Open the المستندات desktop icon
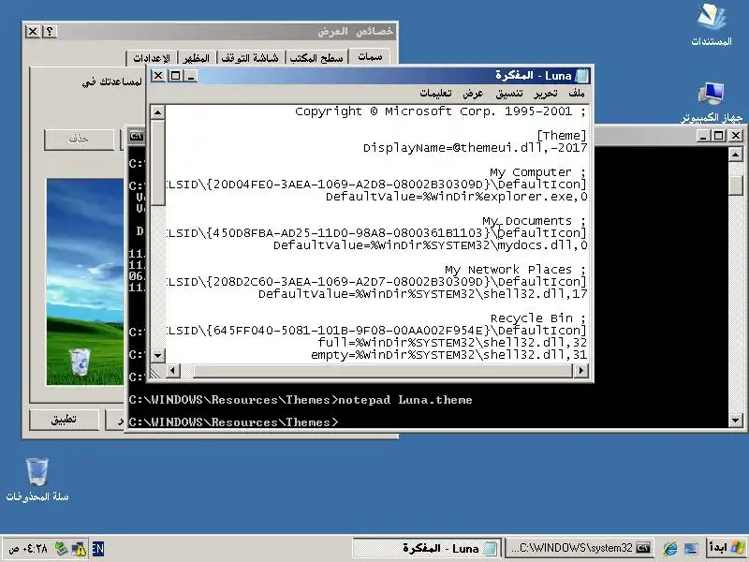 tap(712, 25)
